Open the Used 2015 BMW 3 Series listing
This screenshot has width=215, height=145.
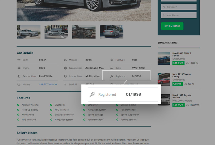182,55
